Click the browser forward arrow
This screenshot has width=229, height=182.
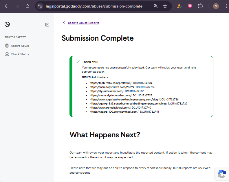tap(17, 6)
